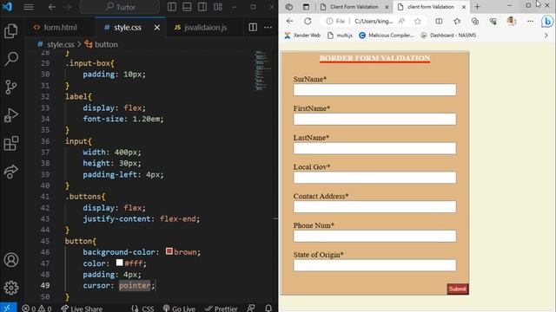Open the Edge tab actions menu
Screen dimensions: 556x312
coord(306,7)
